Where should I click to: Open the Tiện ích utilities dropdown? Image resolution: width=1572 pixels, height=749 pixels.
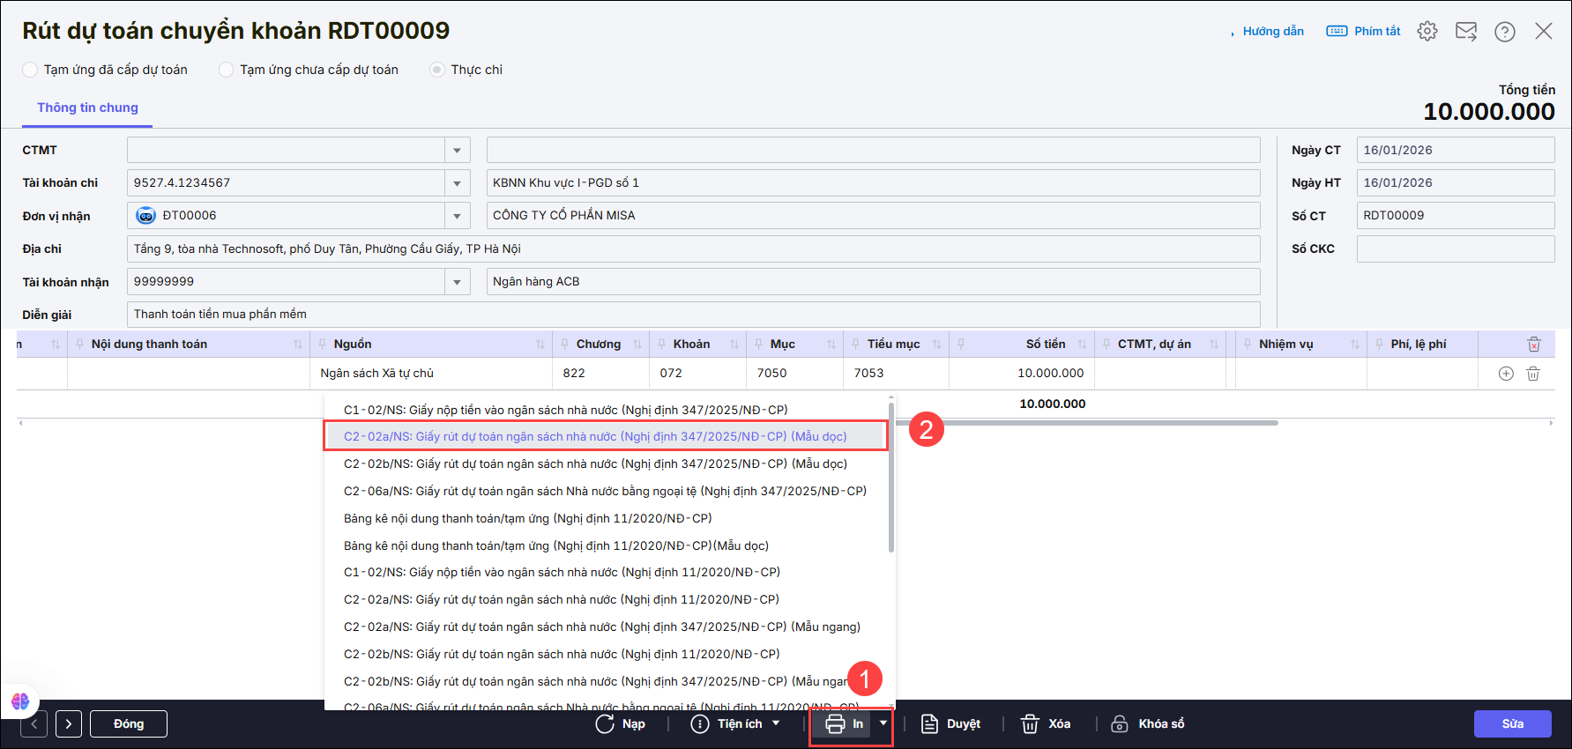coord(736,724)
